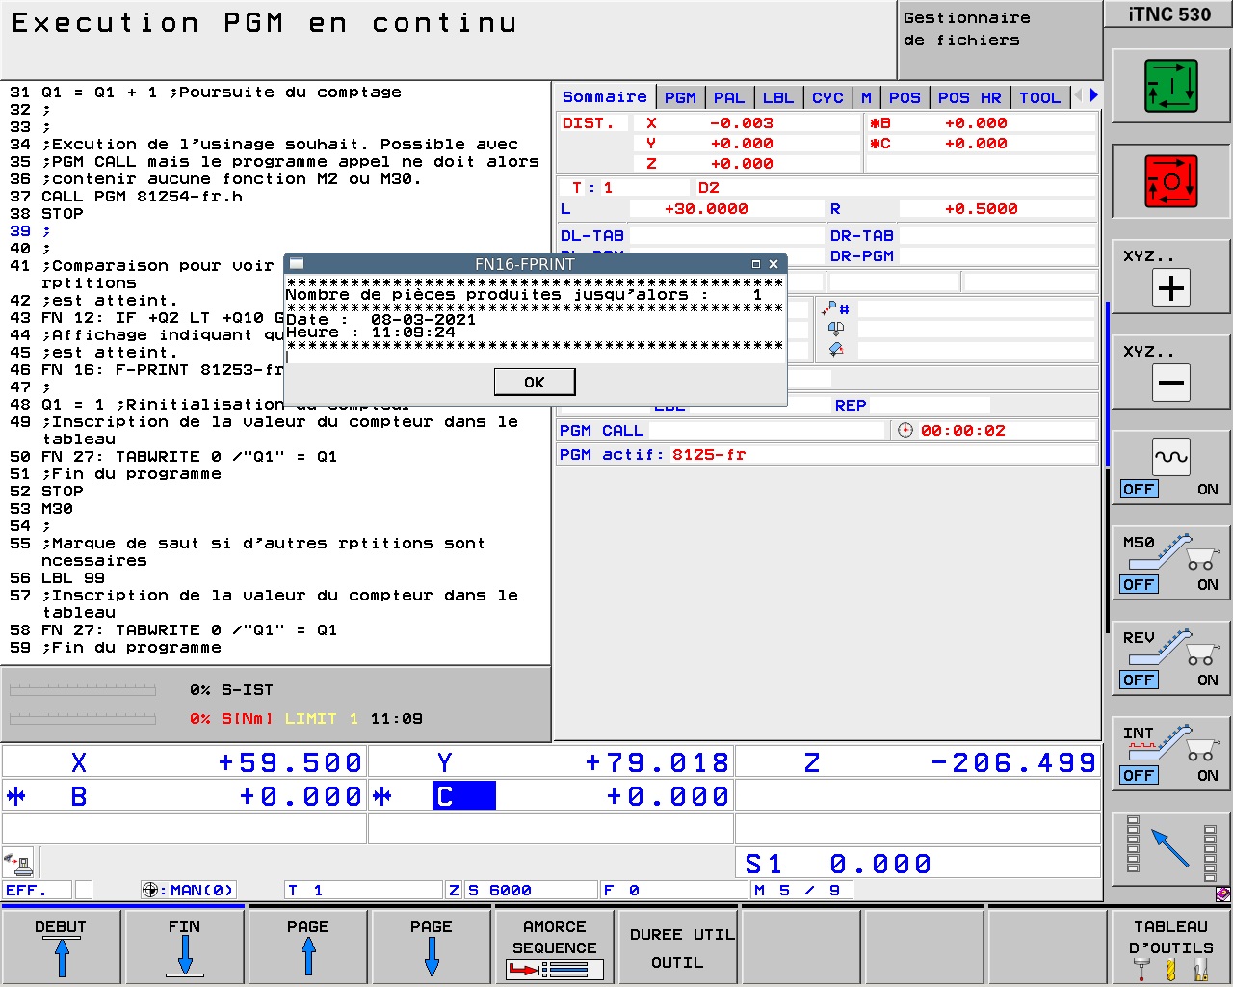Click the green program run mode icon
Image resolution: width=1233 pixels, height=987 pixels.
tap(1170, 86)
